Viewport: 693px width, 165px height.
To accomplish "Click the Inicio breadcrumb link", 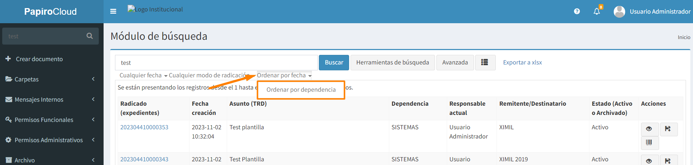I will 684,37.
